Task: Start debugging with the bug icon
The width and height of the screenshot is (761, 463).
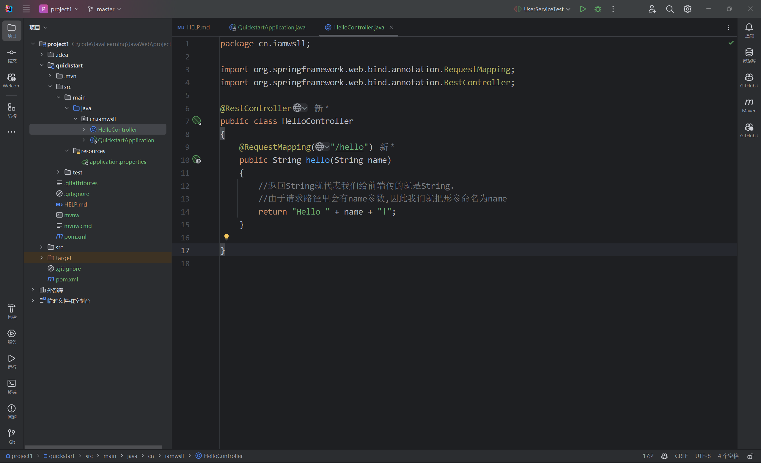Action: tap(598, 9)
